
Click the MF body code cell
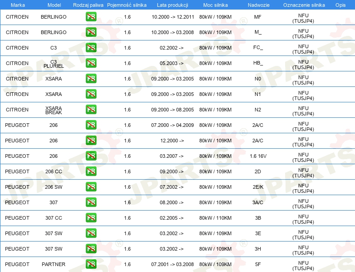tap(258, 17)
